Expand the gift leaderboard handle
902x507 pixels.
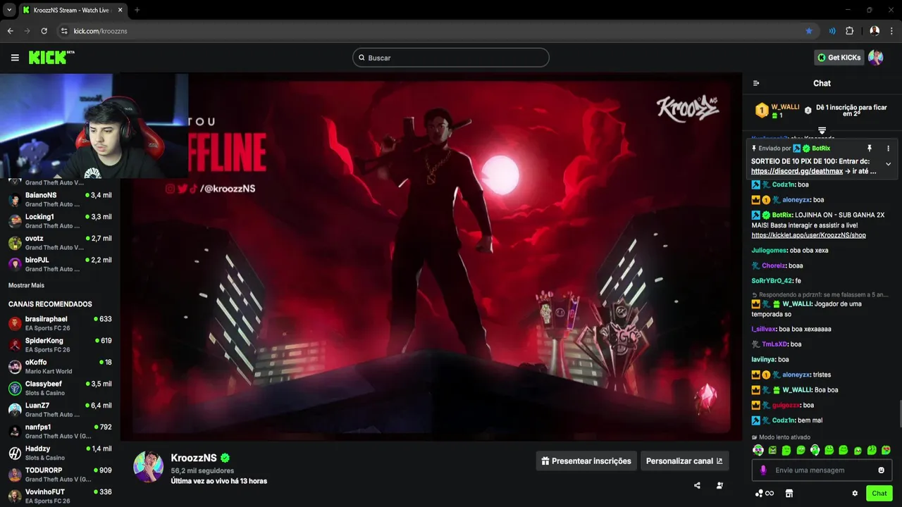coord(822,130)
